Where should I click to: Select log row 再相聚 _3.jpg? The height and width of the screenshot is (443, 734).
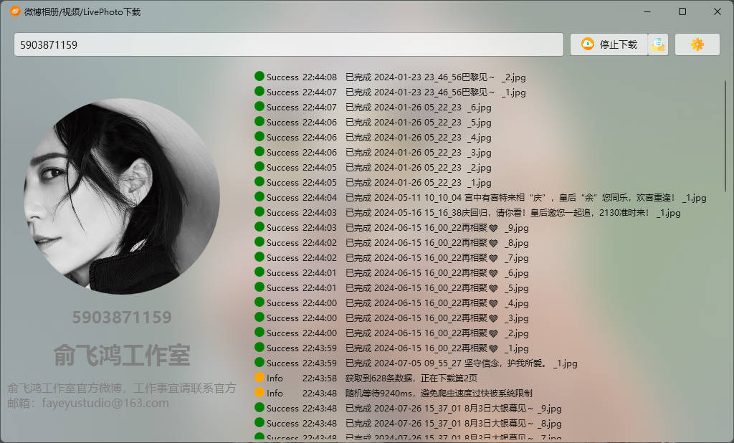tap(392, 318)
